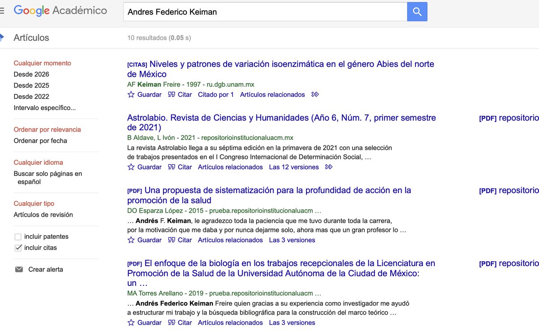Enable the incluir patentes checkbox

(18, 237)
